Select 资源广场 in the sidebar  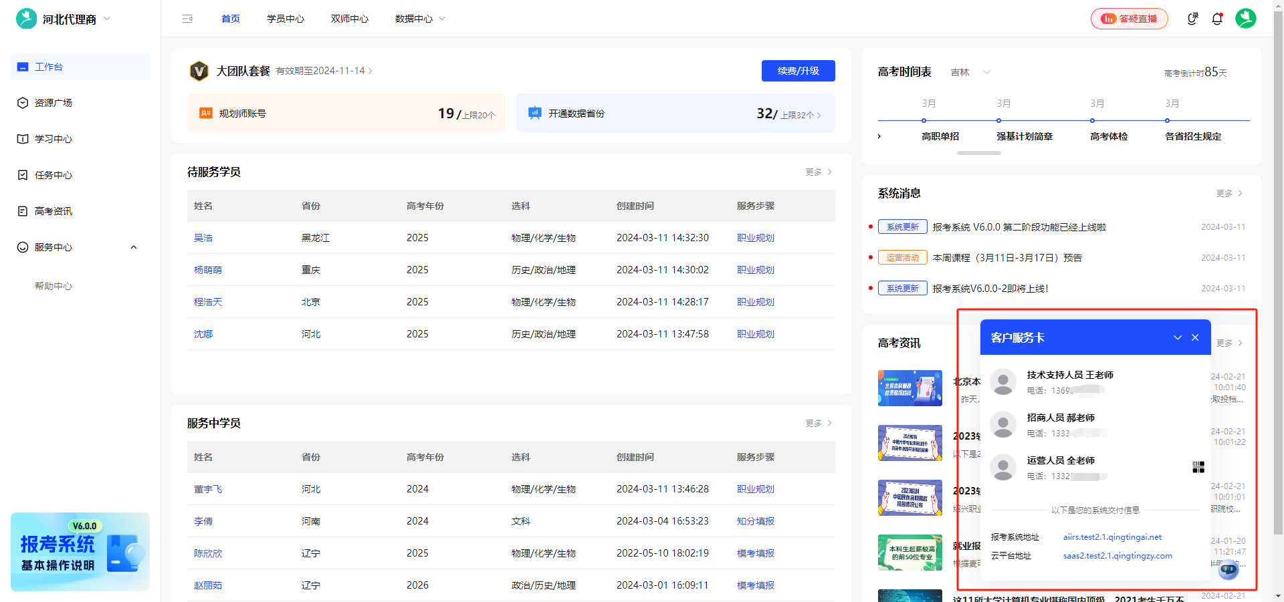(x=53, y=102)
